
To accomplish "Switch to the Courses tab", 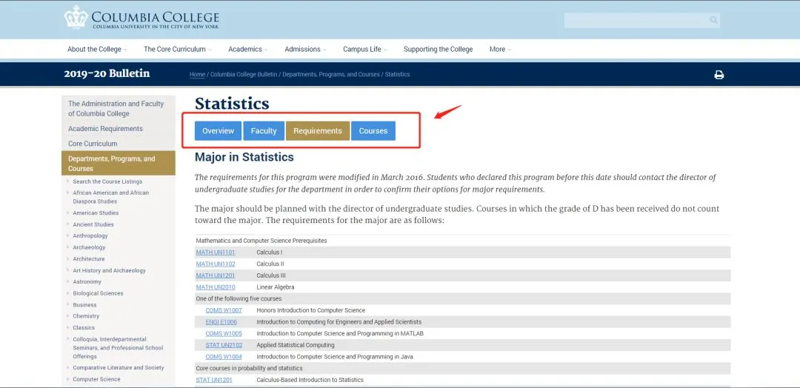I will click(373, 131).
